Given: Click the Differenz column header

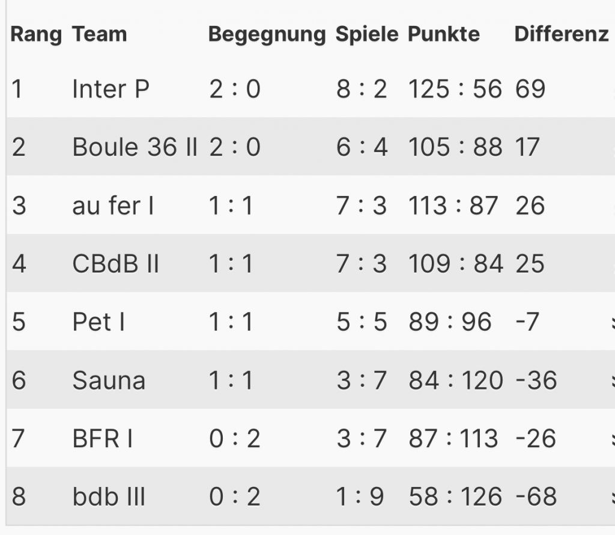Looking at the screenshot, I should (x=562, y=34).
